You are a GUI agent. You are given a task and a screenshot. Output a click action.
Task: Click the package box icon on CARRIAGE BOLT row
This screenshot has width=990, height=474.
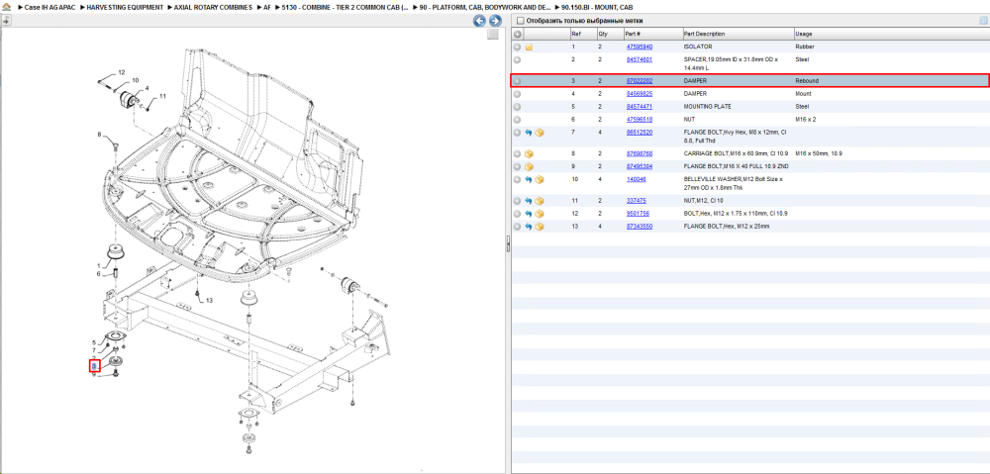[529, 153]
